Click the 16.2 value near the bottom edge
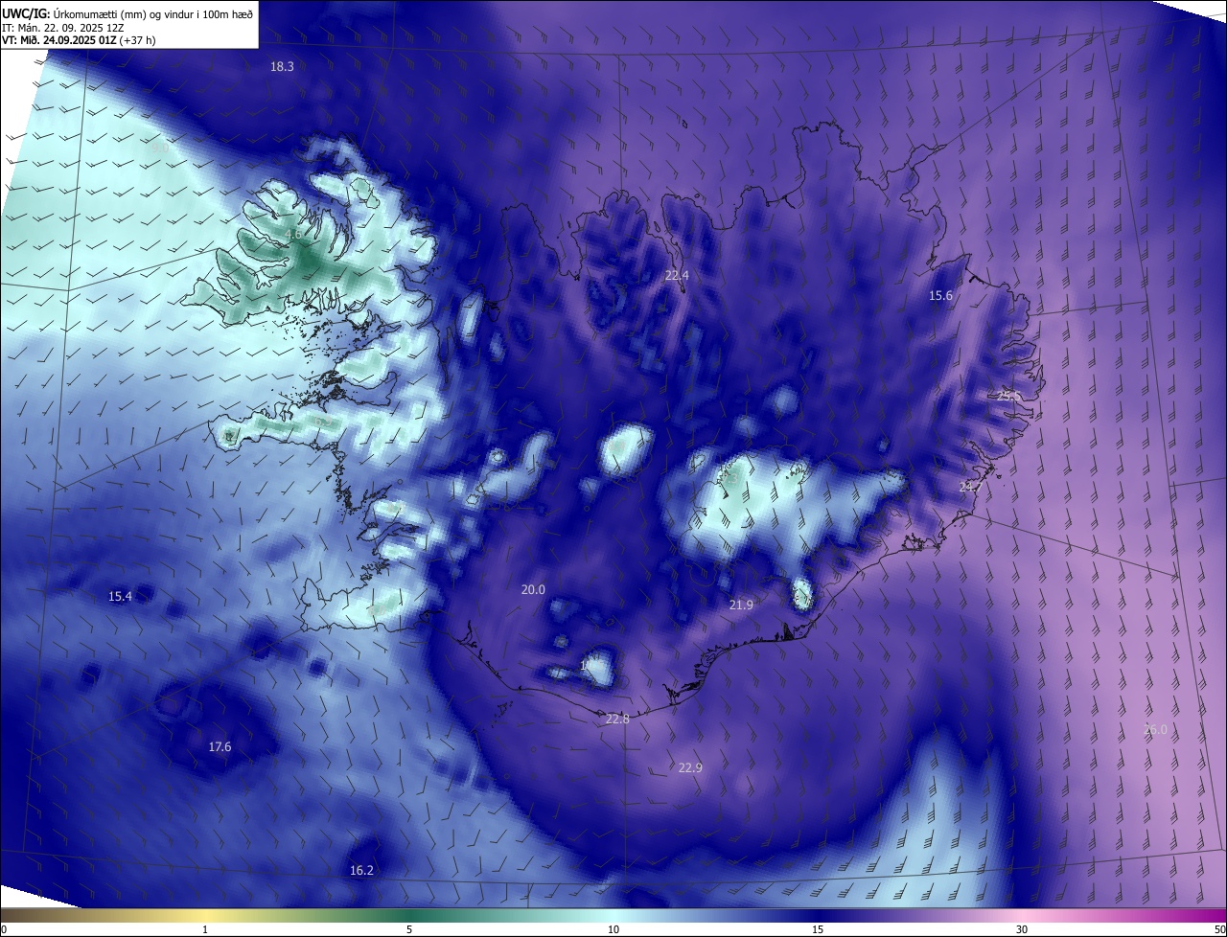This screenshot has width=1227, height=937. 361,870
